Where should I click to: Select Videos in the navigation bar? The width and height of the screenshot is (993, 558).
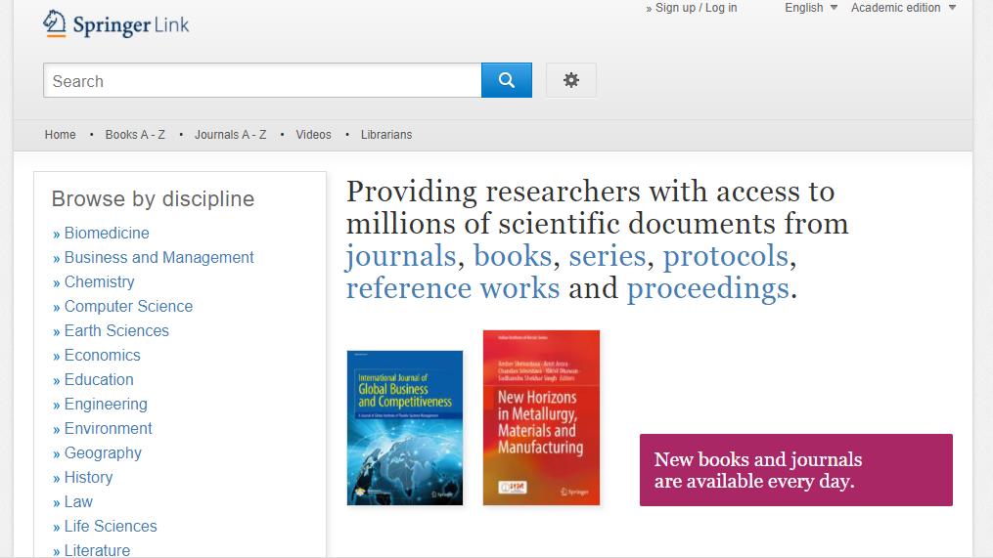coord(313,135)
